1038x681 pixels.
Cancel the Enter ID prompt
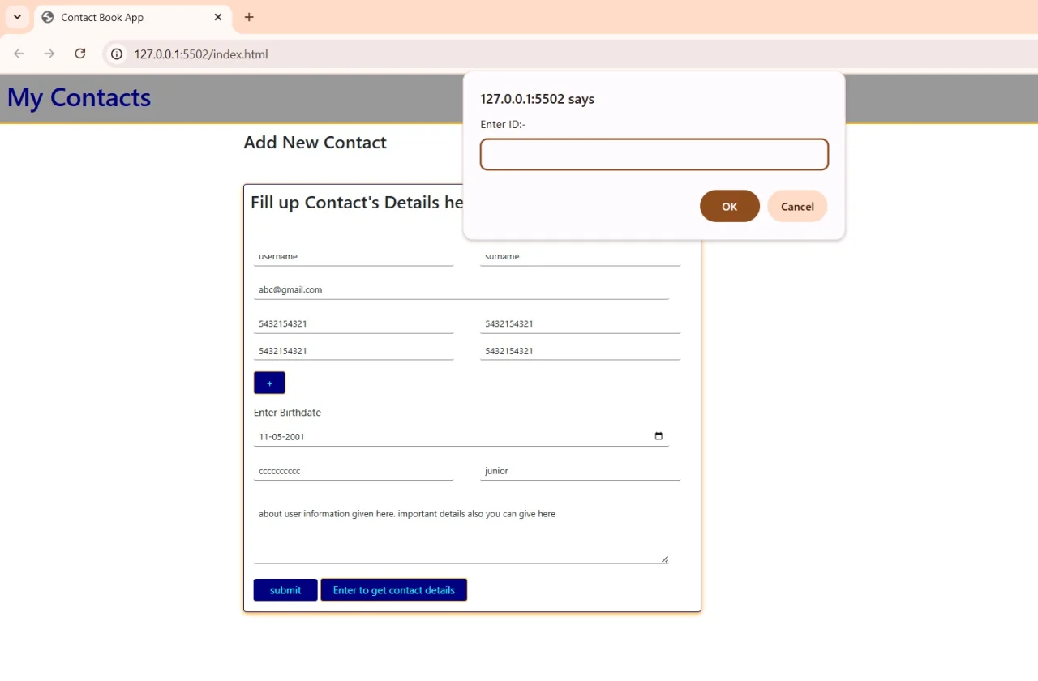coord(797,206)
